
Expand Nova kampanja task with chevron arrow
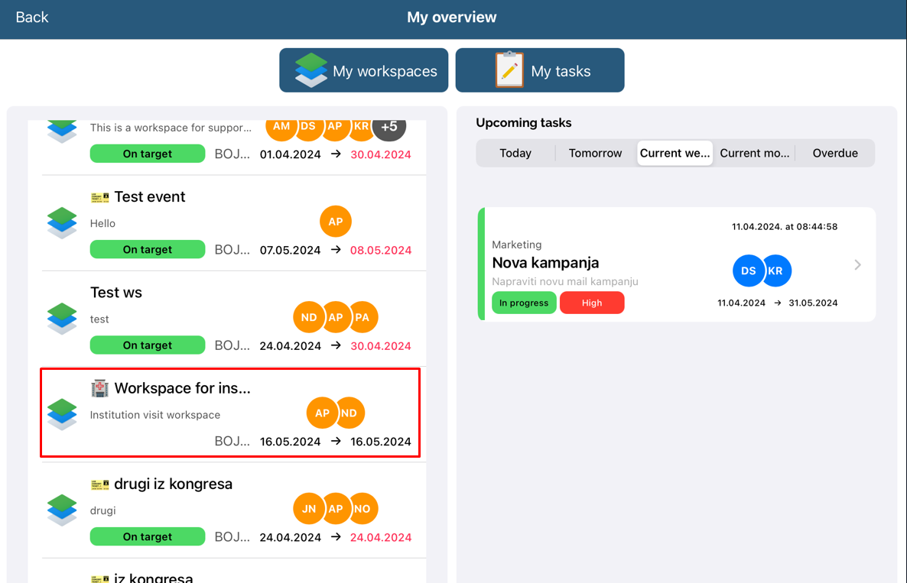click(x=857, y=265)
